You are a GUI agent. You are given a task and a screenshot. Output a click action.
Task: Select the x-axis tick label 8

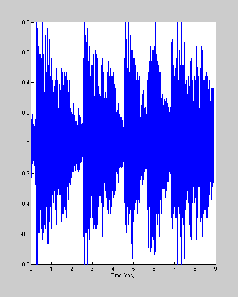point(195,269)
